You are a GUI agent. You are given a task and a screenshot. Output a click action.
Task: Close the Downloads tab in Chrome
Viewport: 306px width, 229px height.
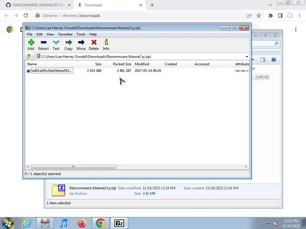point(141,5)
